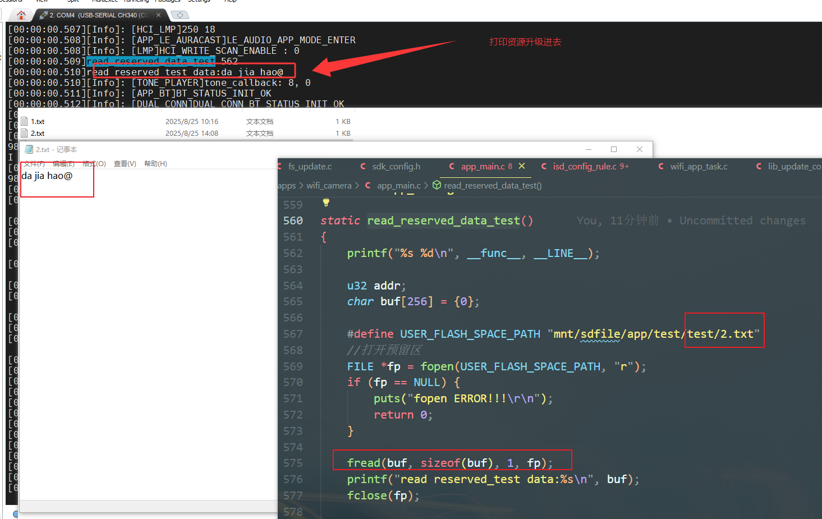Viewport: 822px width, 519px height.
Task: Close the app_main.c editor tab
Action: [522, 166]
